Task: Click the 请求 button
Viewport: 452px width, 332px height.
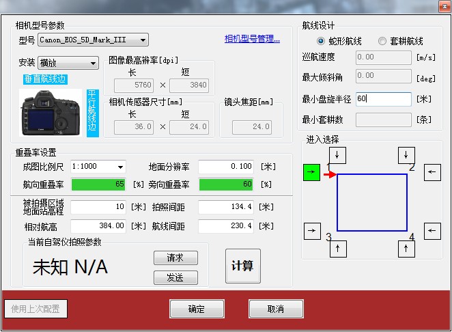Action: tap(175, 258)
